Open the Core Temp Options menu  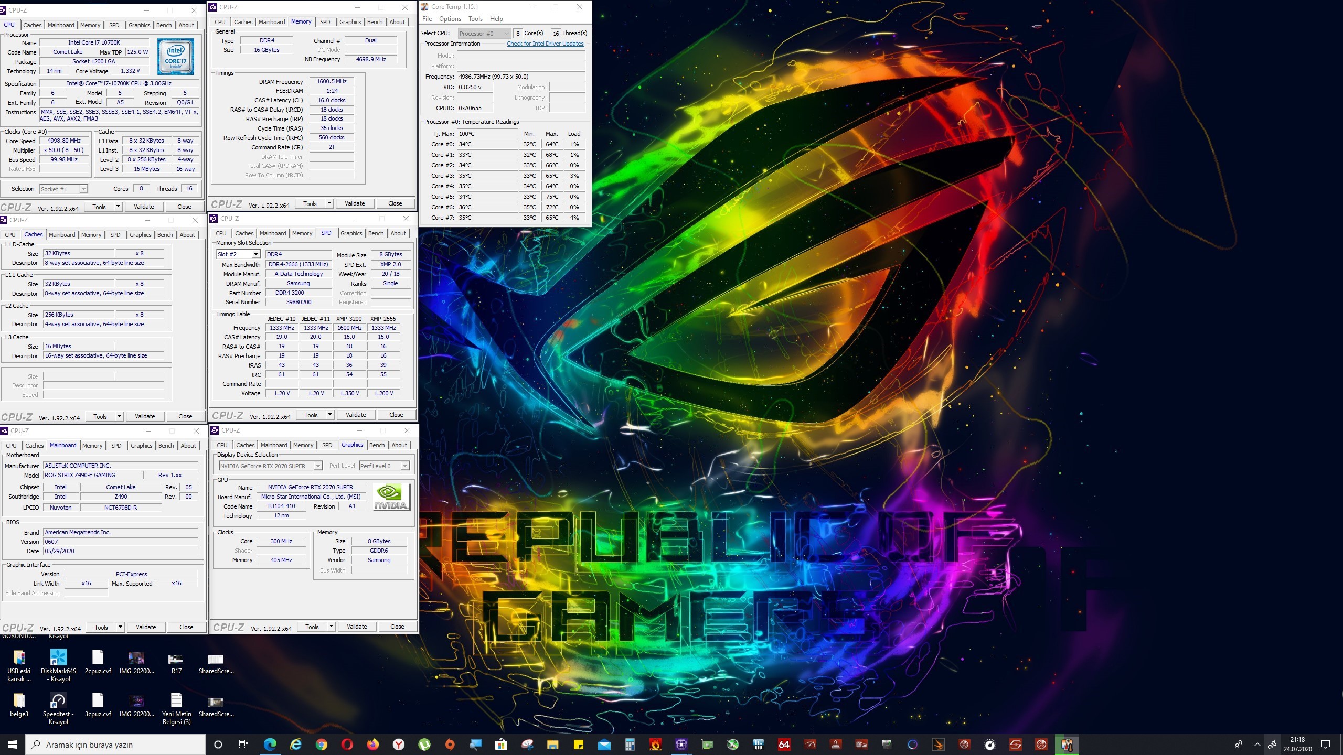450,19
